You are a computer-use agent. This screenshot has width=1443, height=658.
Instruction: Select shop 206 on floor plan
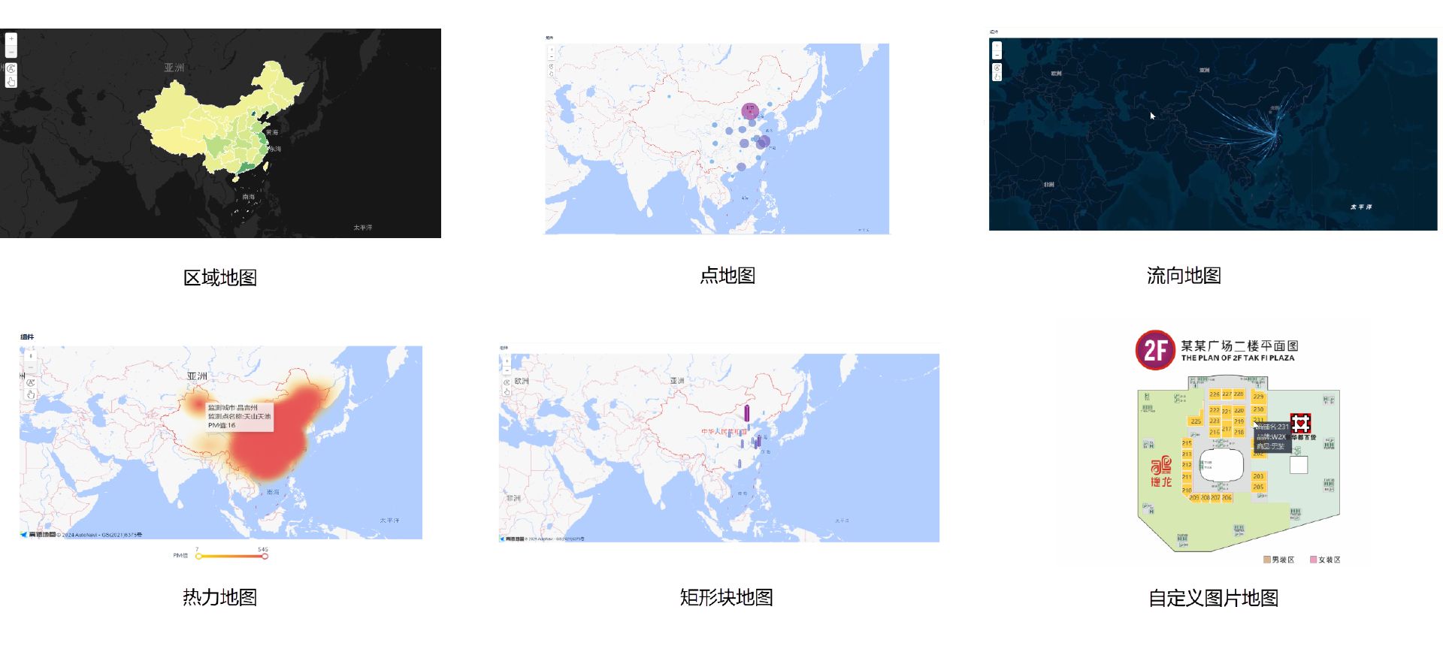pos(1227,497)
